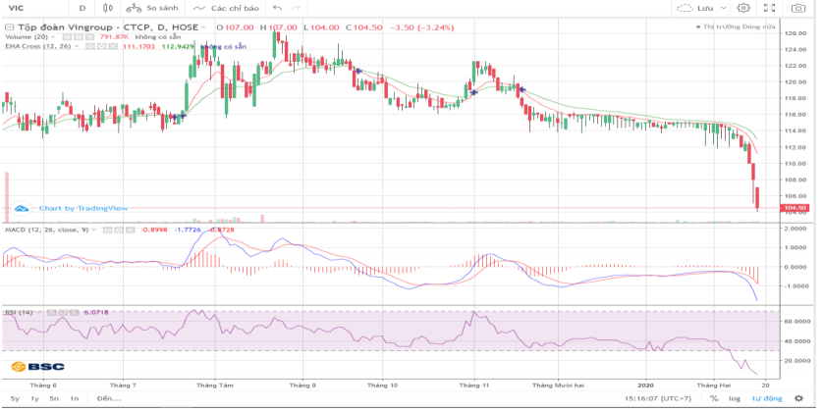
Task: Open MACD (12, 26, close, 9) dropdown
Action: tap(94, 230)
